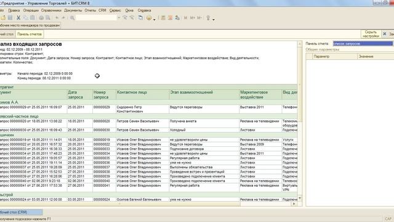Image resolution: width=394 pixels, height=222 pixels.
Task: Open the Справка menu
Action: [x=144, y=10]
